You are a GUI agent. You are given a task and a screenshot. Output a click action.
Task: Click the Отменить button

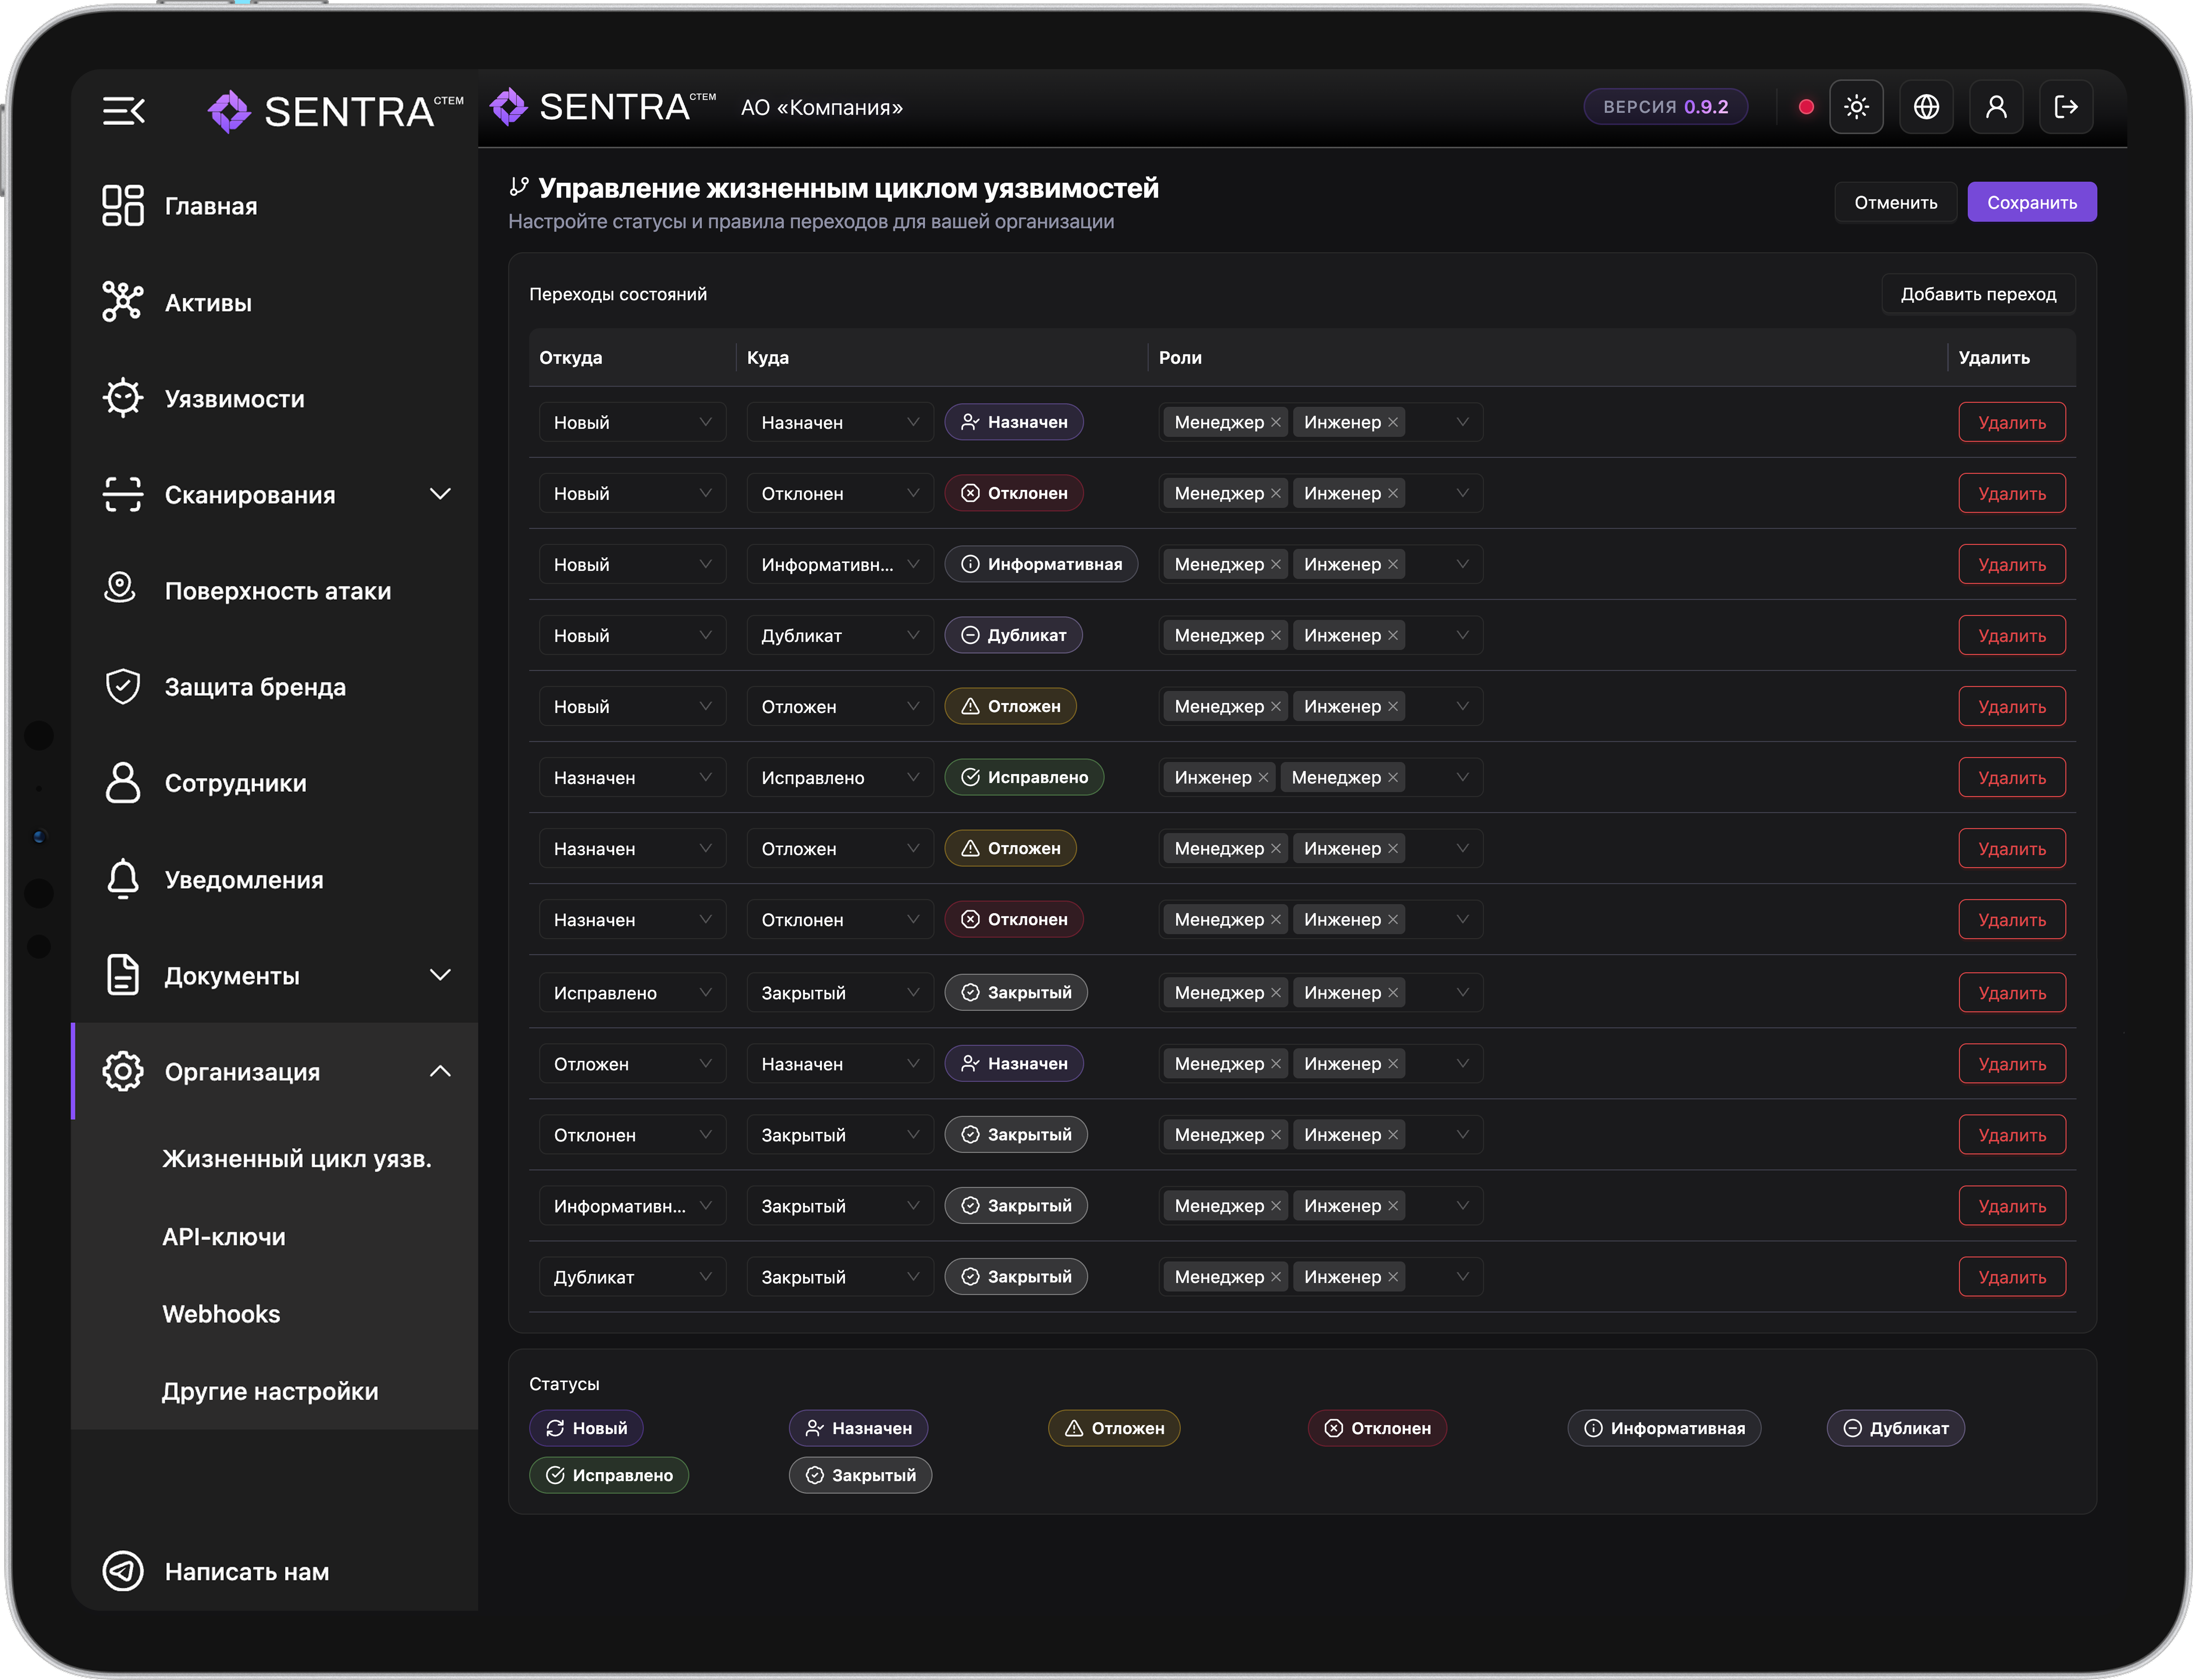point(1896,202)
